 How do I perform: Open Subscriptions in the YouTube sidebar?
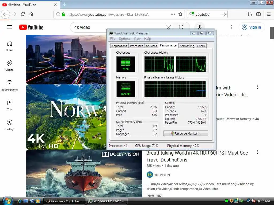pos(10,85)
